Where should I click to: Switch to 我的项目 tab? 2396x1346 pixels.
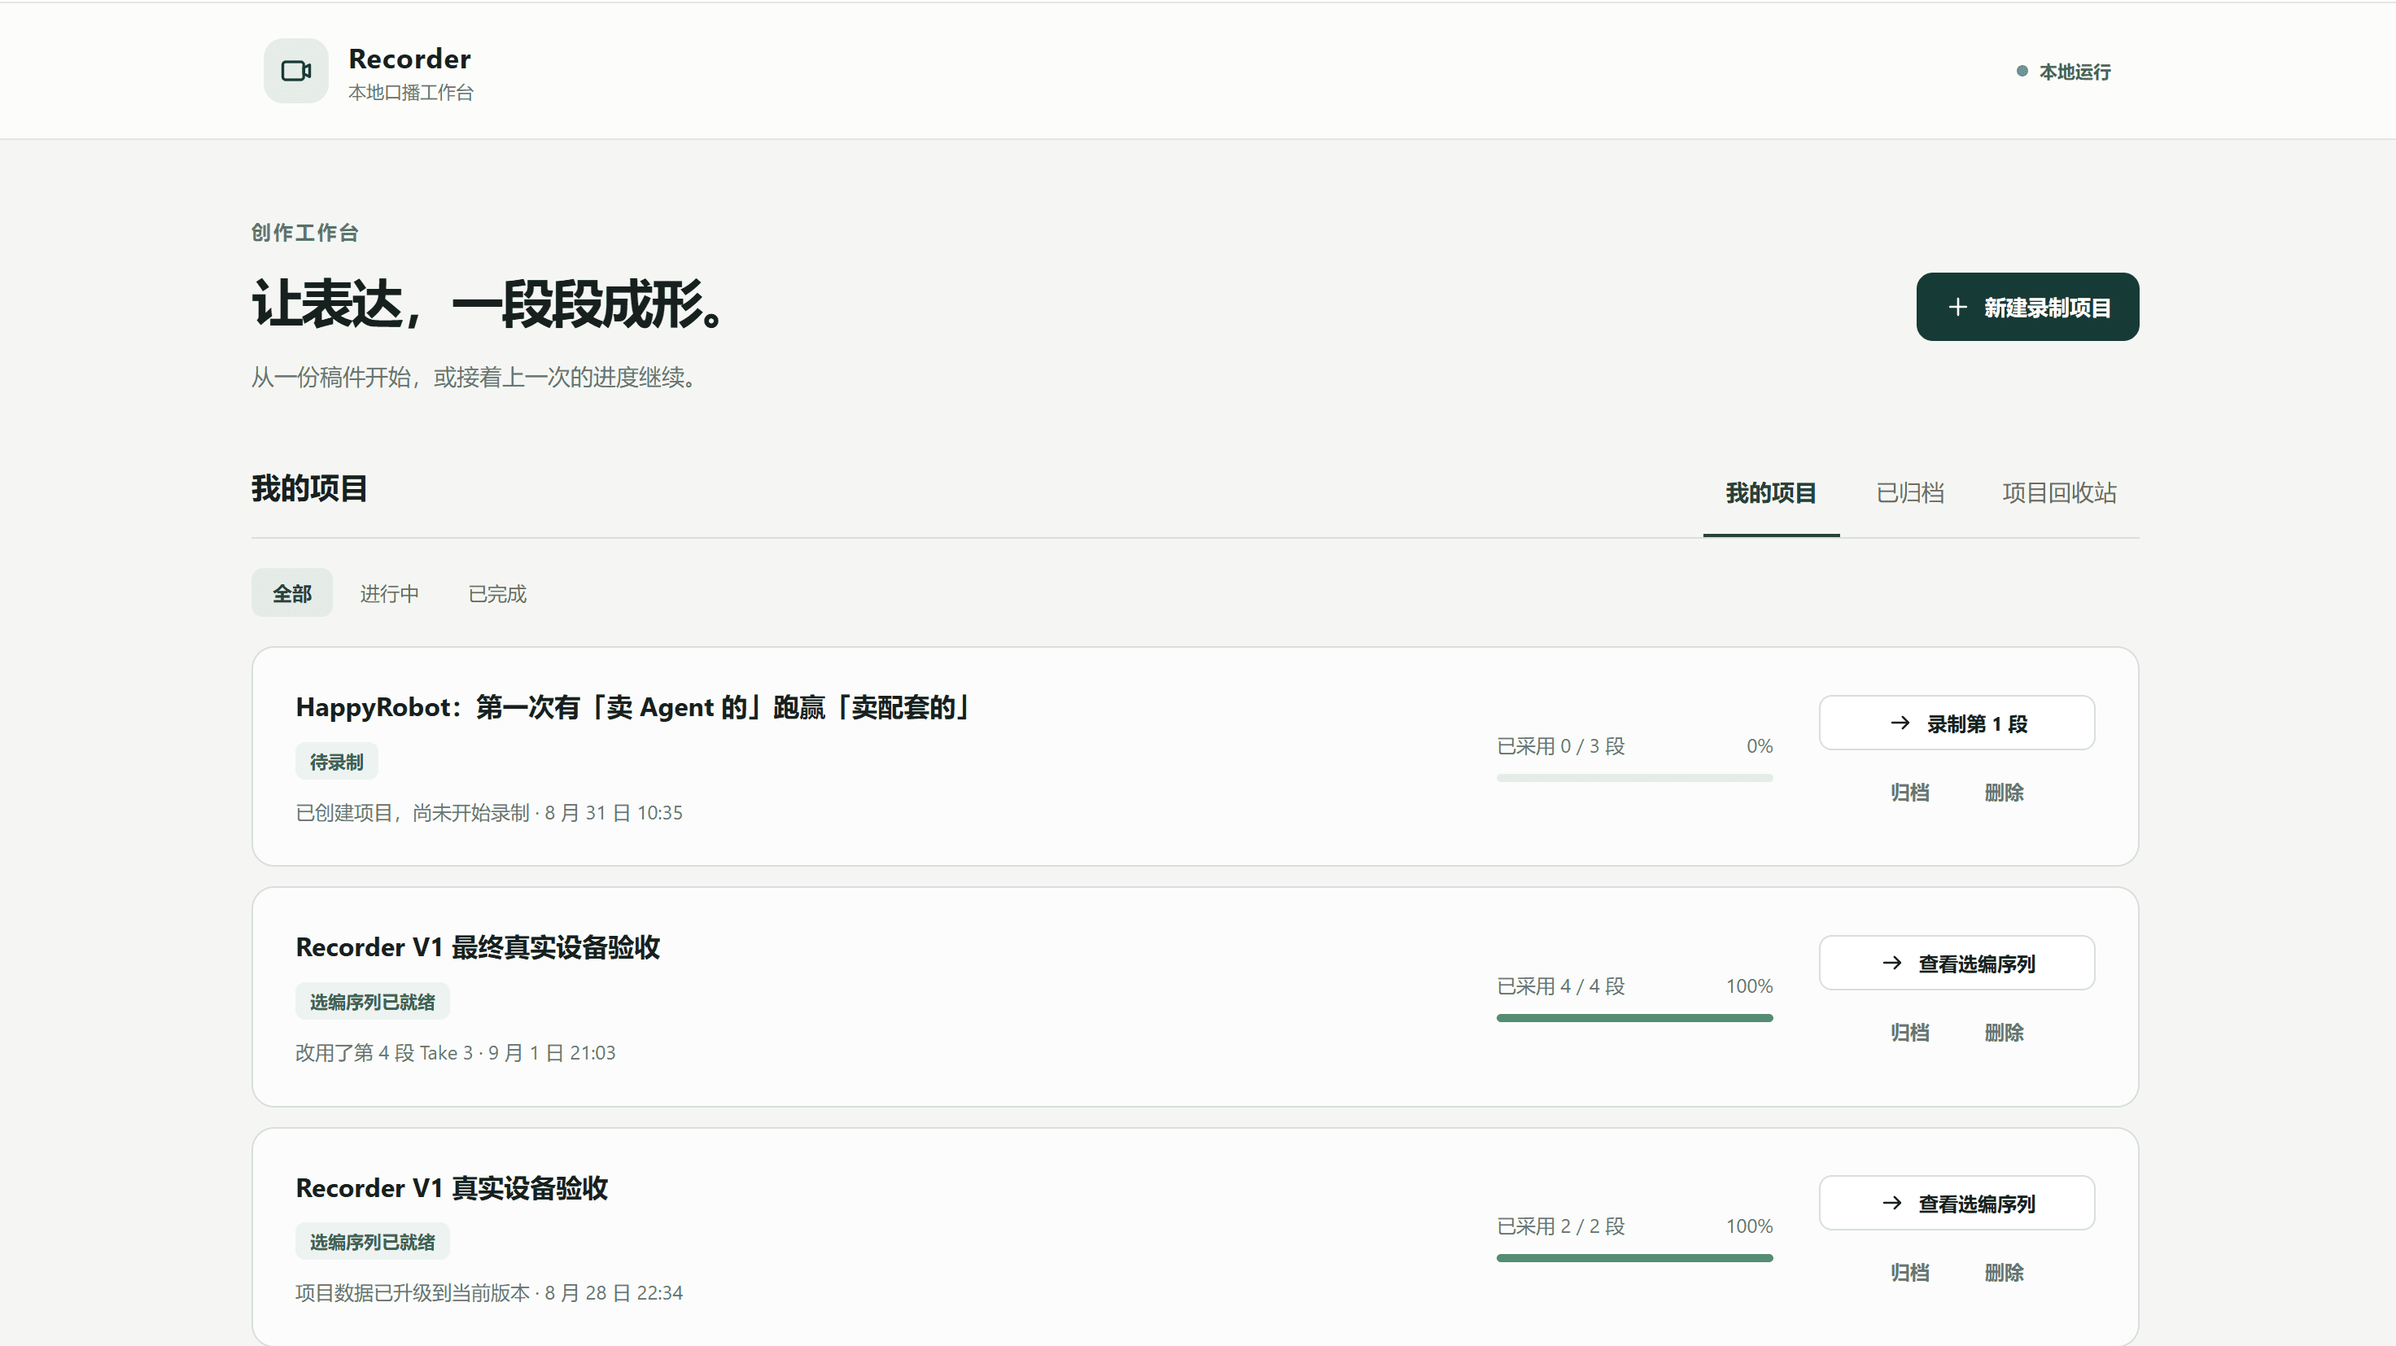[1770, 493]
